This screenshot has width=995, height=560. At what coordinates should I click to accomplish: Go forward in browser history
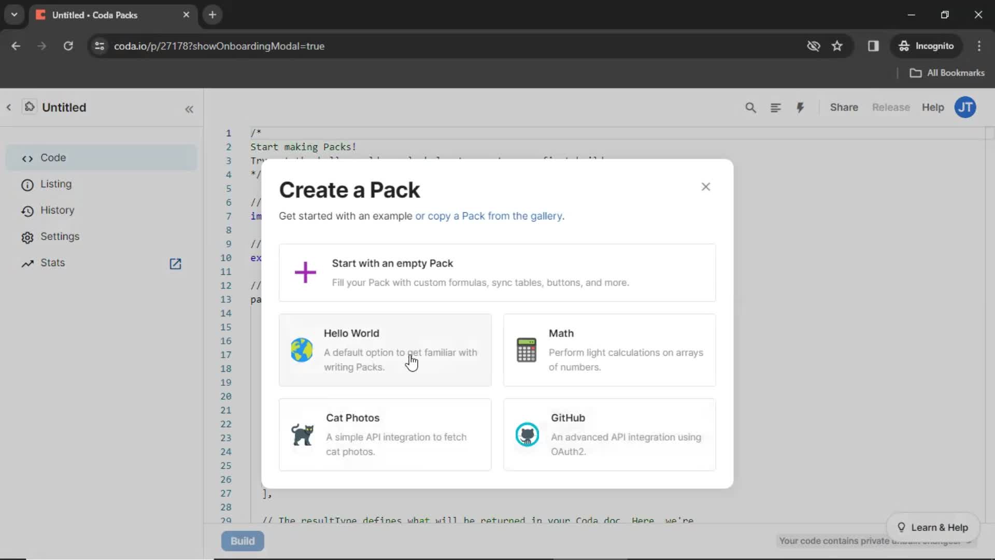click(41, 46)
